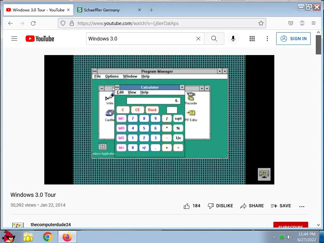
Task: Go back with browser back arrow
Action: [10, 23]
